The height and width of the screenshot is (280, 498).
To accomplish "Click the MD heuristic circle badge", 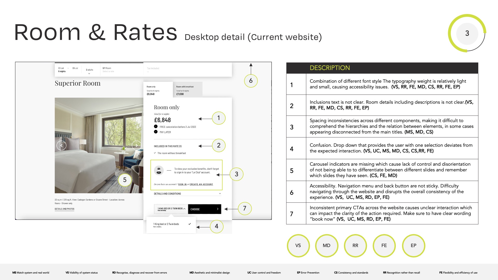I will pyautogui.click(x=327, y=246).
